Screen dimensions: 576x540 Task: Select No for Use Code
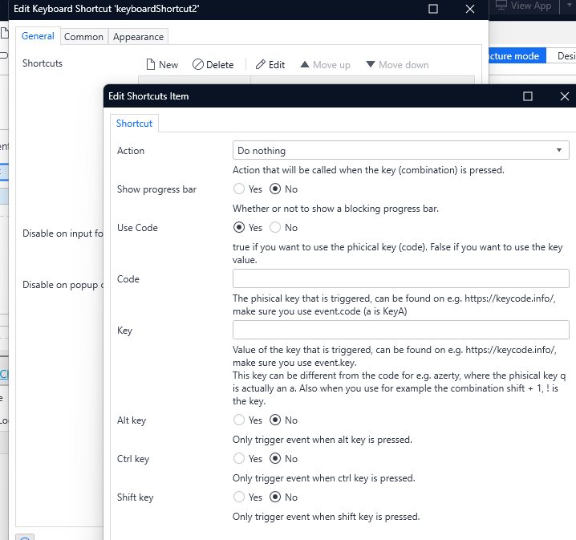point(275,228)
